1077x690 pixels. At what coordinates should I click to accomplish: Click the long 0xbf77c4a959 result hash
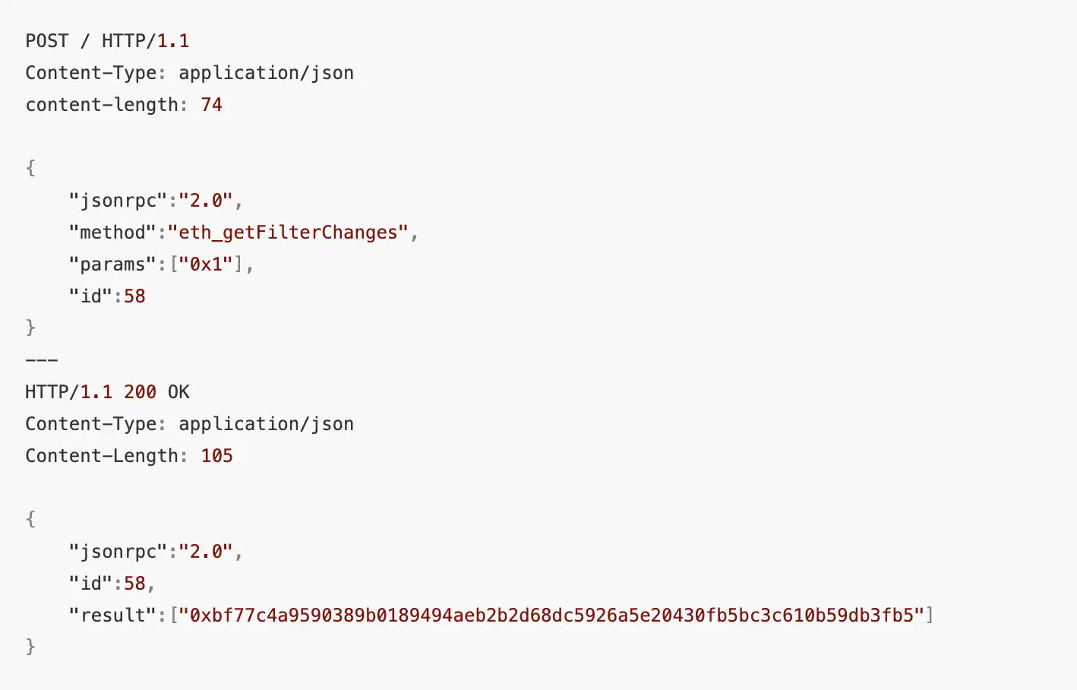[551, 616]
